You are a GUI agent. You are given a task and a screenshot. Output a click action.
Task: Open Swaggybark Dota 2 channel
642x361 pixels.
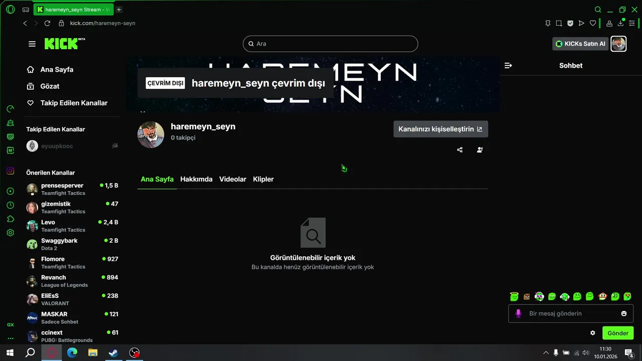(x=72, y=244)
